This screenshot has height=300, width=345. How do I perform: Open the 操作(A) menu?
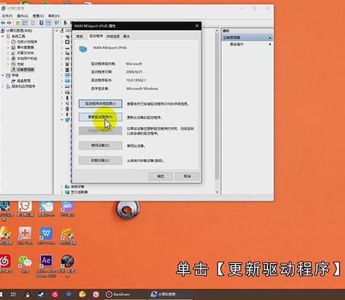[x=23, y=16]
